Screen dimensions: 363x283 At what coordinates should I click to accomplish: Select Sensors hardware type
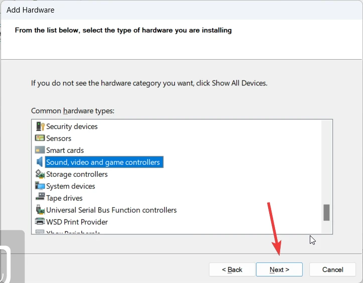[x=59, y=138]
